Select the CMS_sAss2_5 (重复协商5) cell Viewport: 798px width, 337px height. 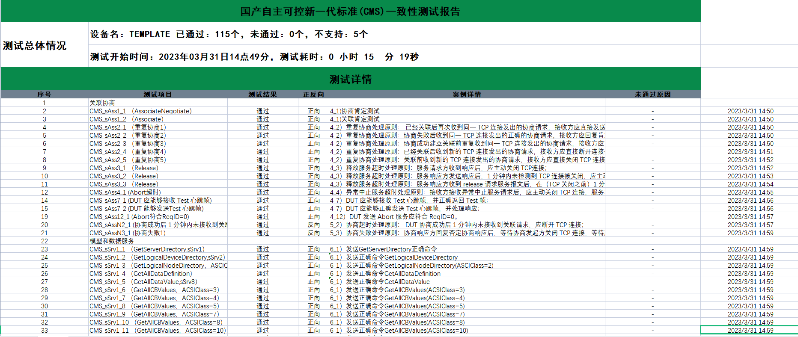tap(158, 160)
